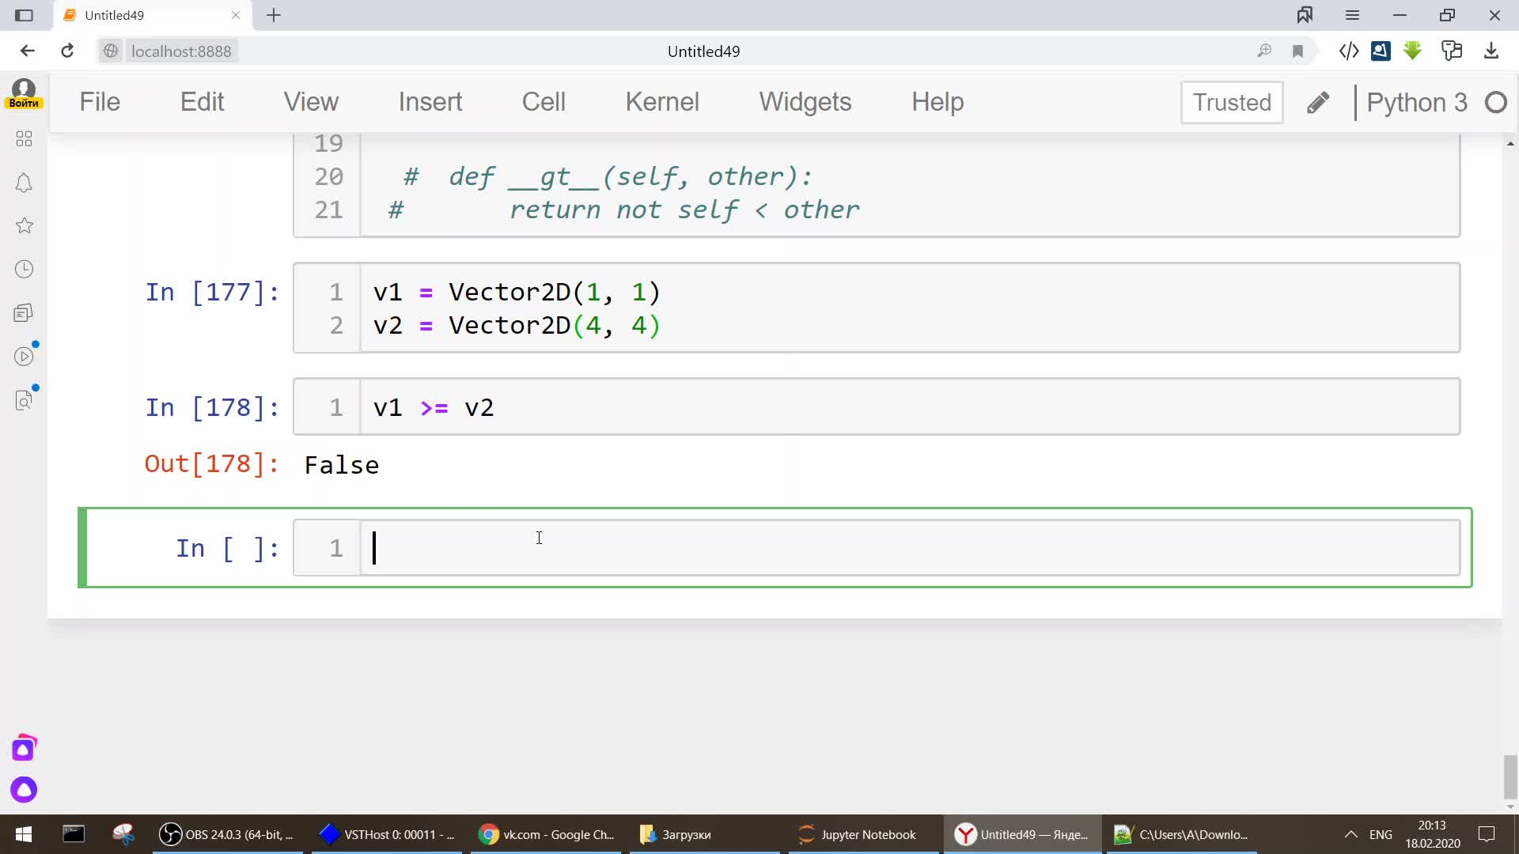Close the Untitled49 tab
The width and height of the screenshot is (1519, 854).
[236, 15]
